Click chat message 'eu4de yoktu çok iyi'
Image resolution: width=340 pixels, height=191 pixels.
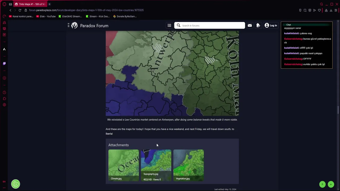(x=314, y=64)
